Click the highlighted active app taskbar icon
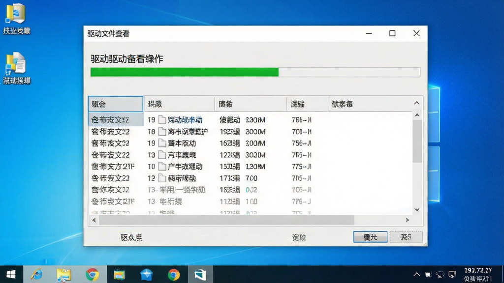The width and height of the screenshot is (504, 283). point(200,275)
